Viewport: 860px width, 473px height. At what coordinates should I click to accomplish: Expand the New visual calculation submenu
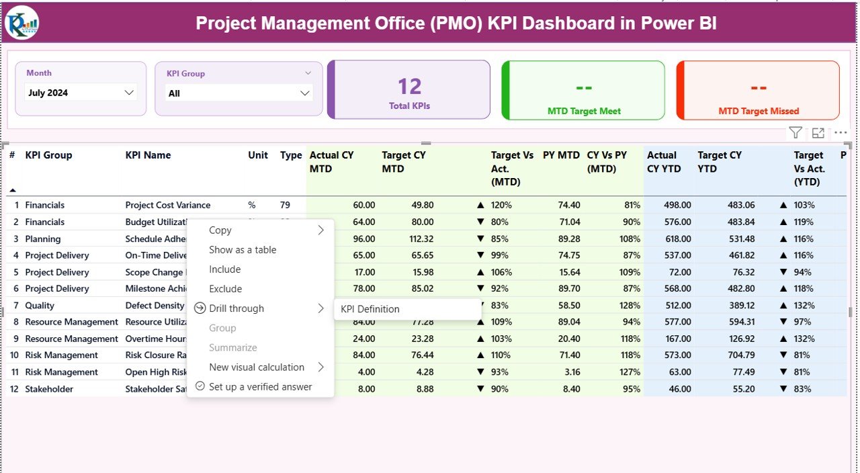[322, 368]
